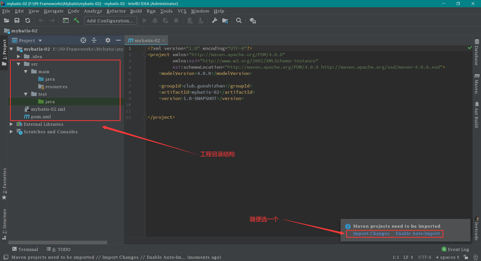Screen dimensions: 481x261
Task: Click the Save All toolbar icon
Action: click(17, 21)
